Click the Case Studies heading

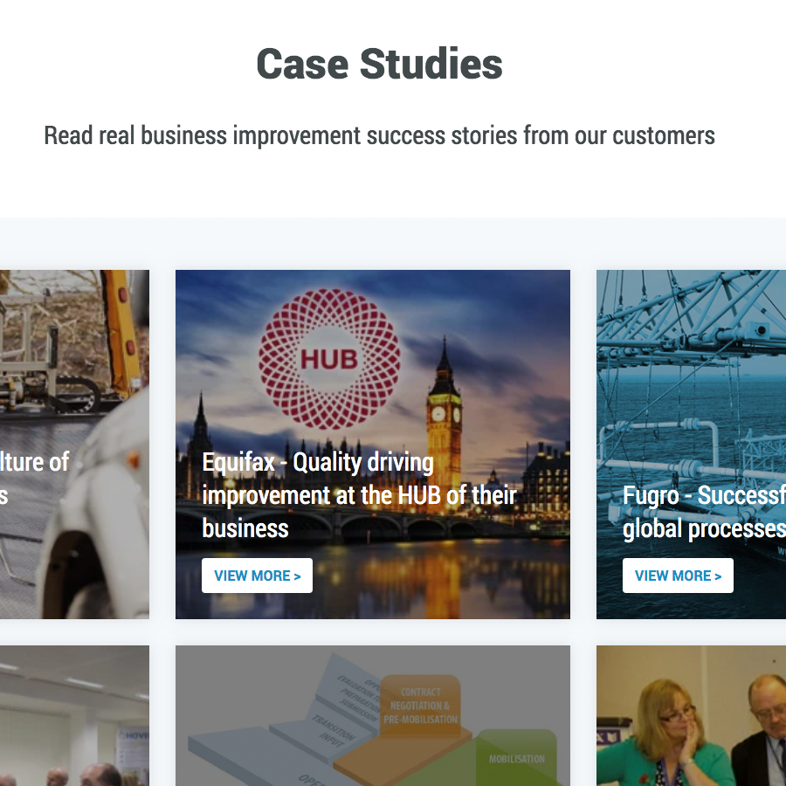coord(380,64)
